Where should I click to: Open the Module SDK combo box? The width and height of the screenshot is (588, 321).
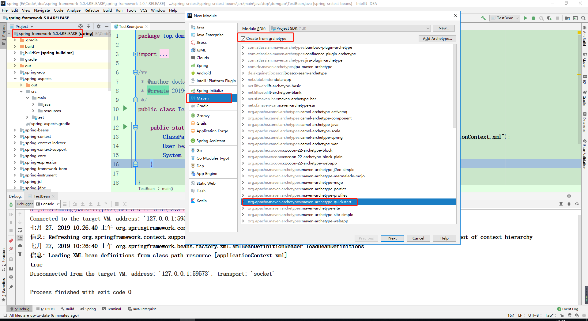(350, 28)
